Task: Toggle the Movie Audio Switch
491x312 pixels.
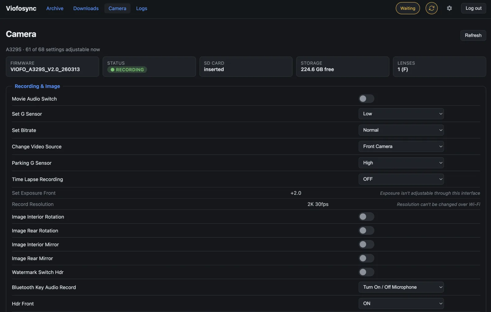Action: 366,99
